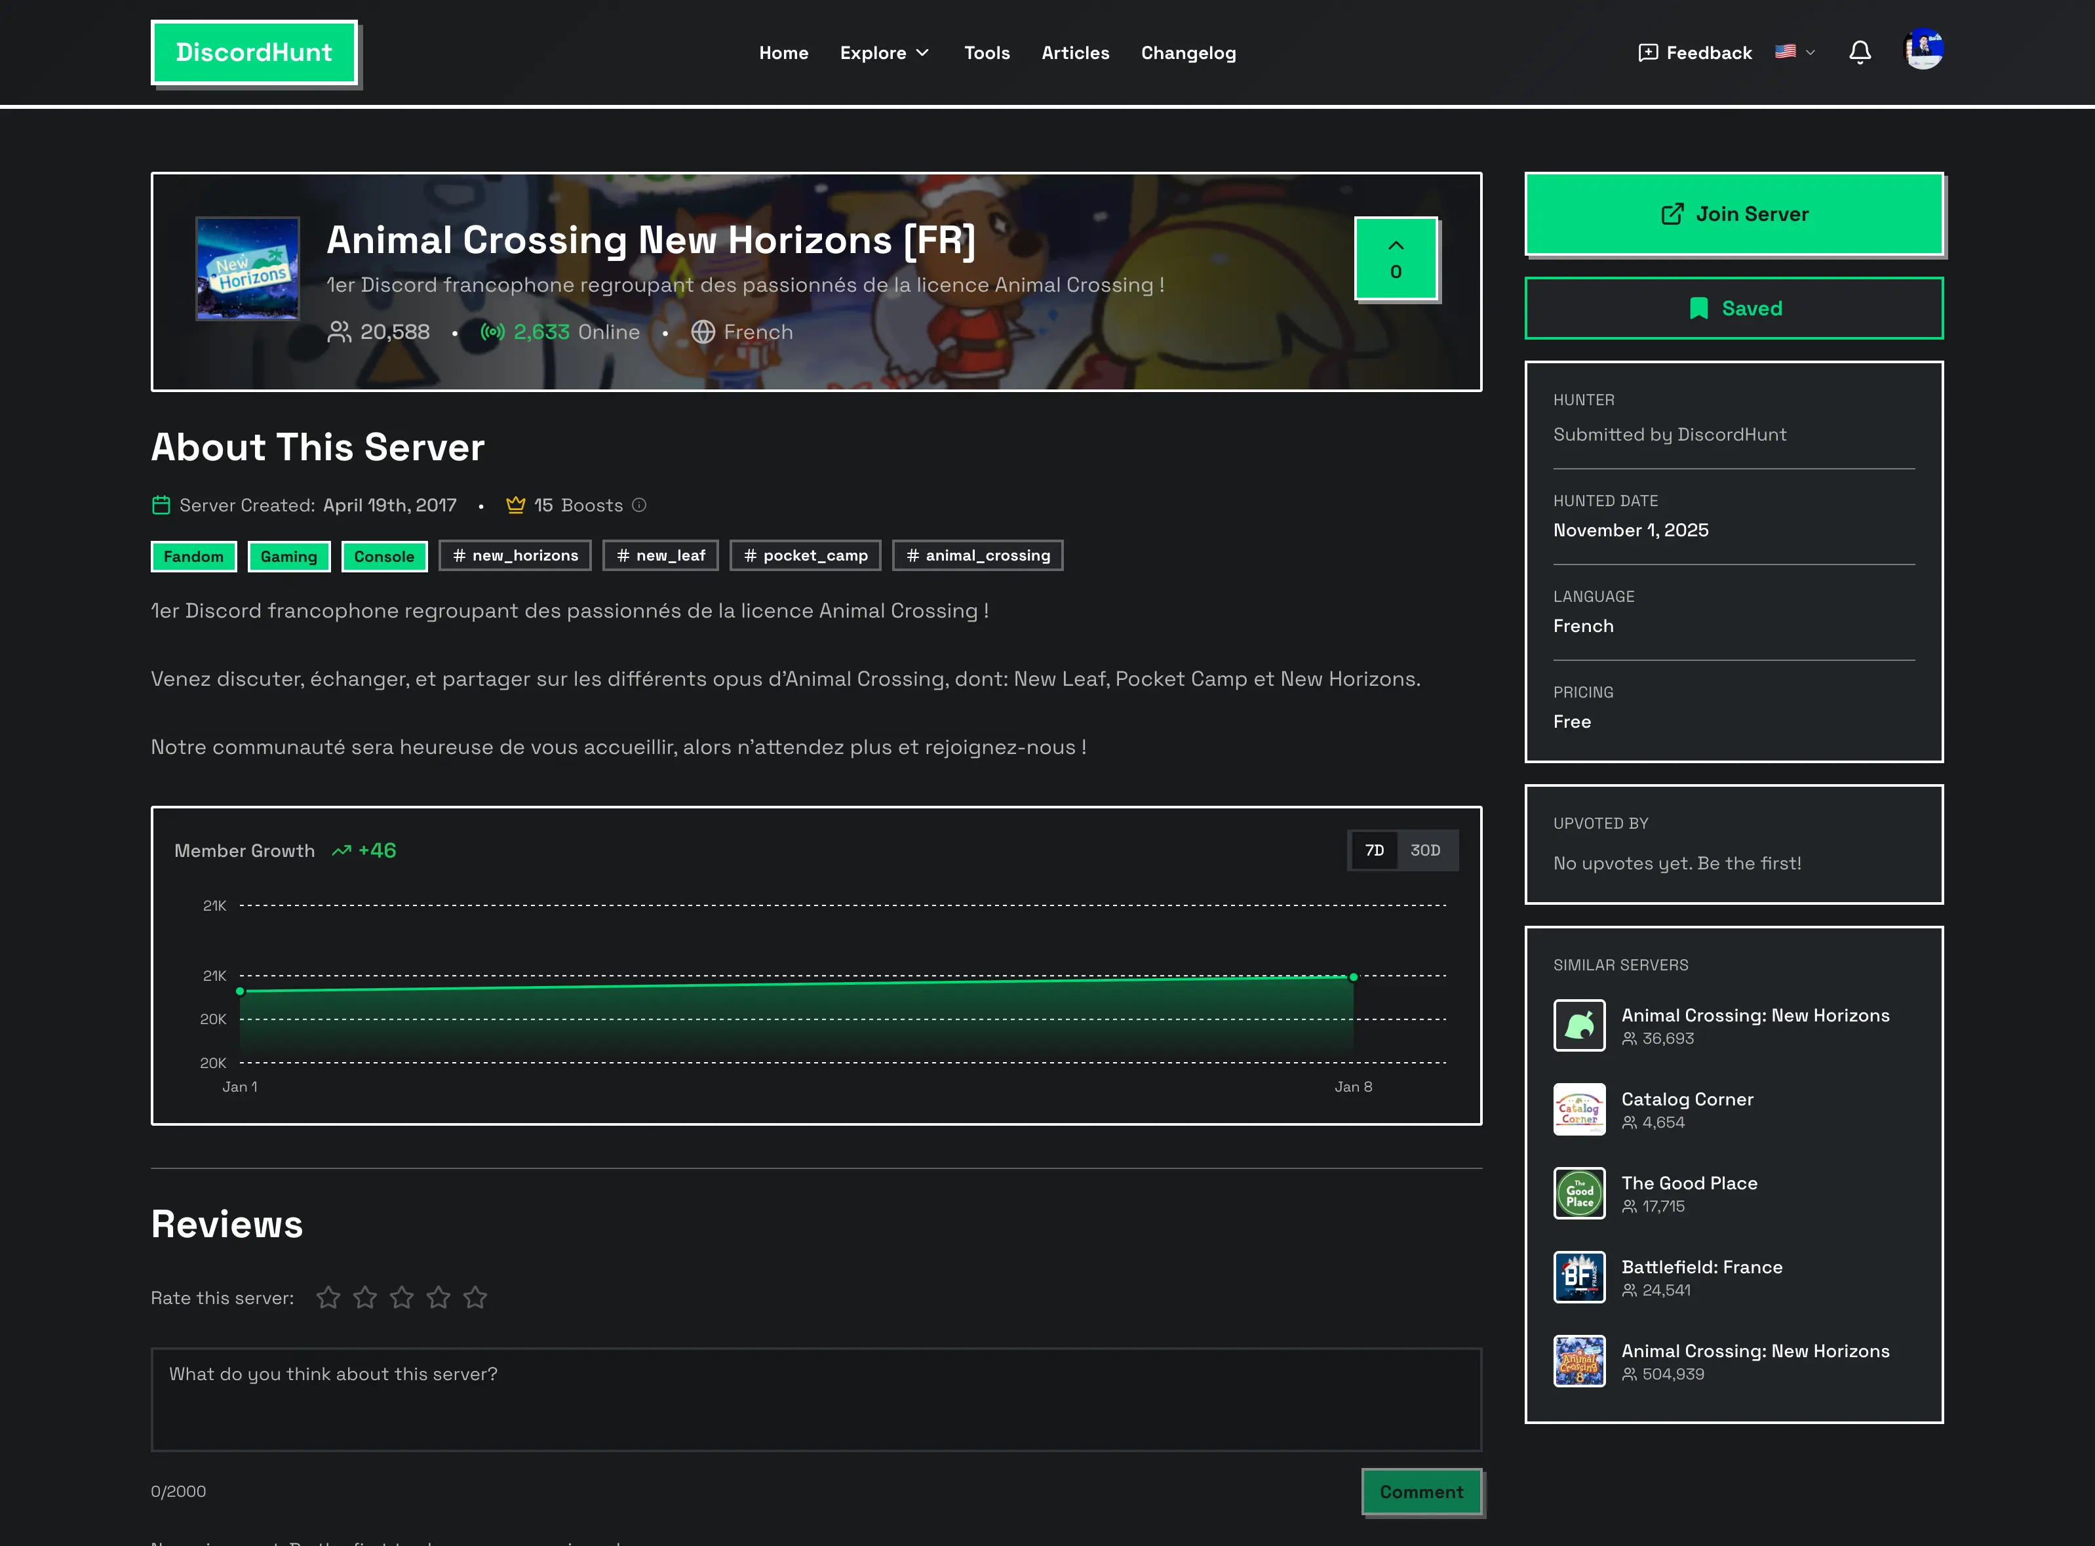
Task: Click the server's New Horizons avatar image
Action: point(248,269)
